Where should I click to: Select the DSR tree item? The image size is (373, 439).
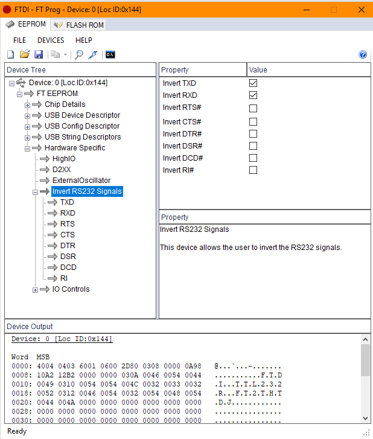pyautogui.click(x=68, y=257)
